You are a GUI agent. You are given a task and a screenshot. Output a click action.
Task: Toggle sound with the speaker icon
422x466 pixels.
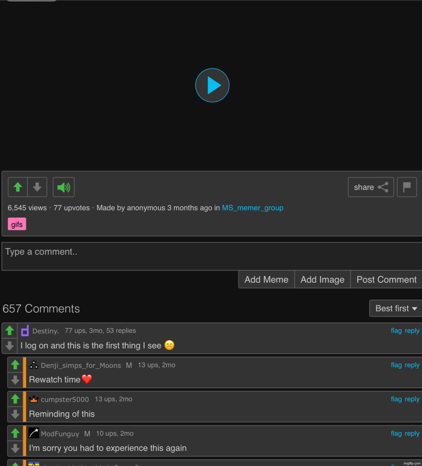[63, 187]
